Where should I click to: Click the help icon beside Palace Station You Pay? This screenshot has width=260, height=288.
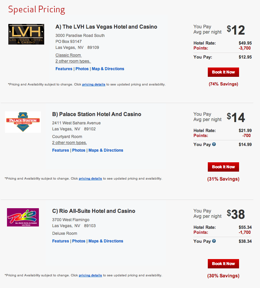click(214, 144)
